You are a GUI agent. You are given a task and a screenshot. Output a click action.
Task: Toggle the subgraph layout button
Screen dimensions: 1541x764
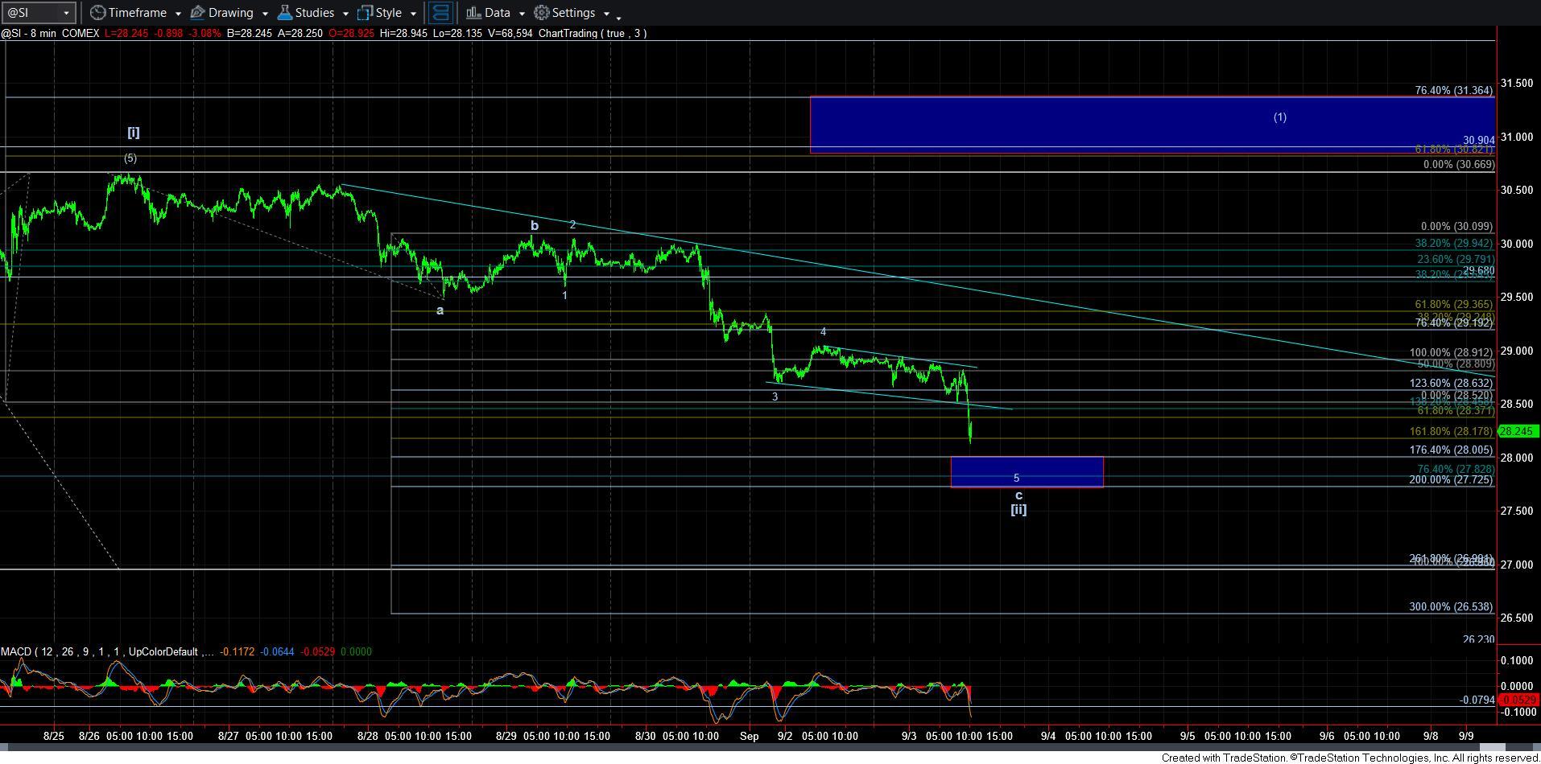440,13
